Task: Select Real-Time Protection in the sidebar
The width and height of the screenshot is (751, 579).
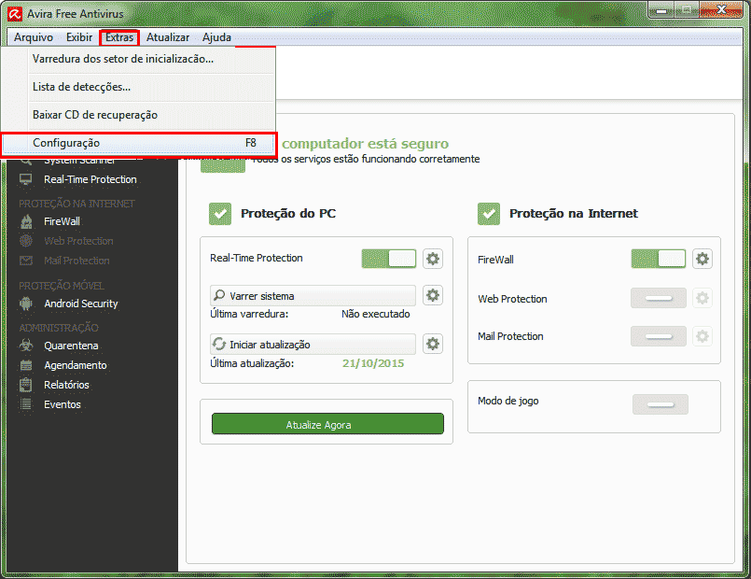Action: coord(90,179)
